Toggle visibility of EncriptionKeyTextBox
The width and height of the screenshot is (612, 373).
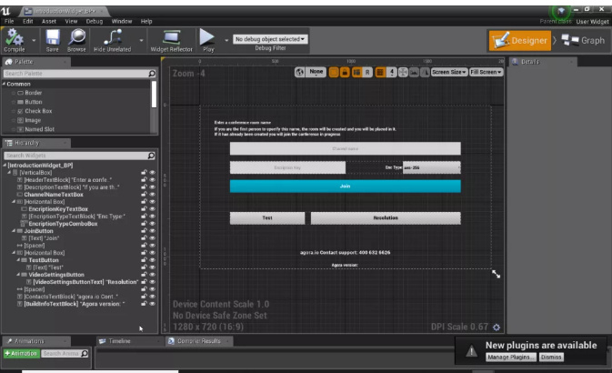(x=152, y=209)
